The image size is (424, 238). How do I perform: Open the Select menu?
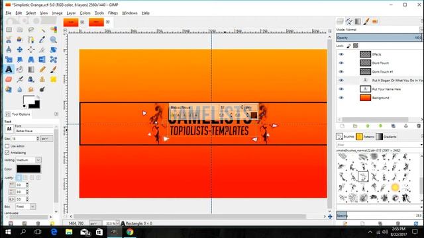pos(31,13)
